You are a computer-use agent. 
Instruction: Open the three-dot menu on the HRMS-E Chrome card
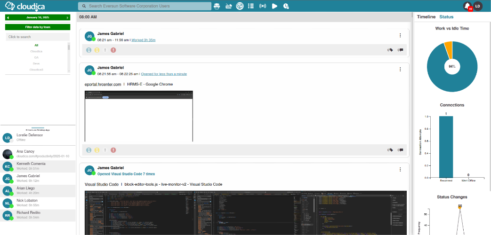pyautogui.click(x=400, y=70)
